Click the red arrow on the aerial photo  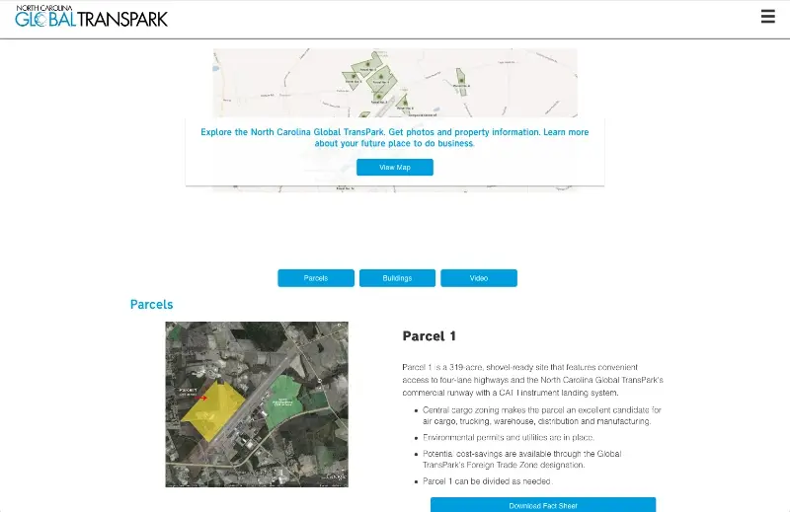(202, 398)
